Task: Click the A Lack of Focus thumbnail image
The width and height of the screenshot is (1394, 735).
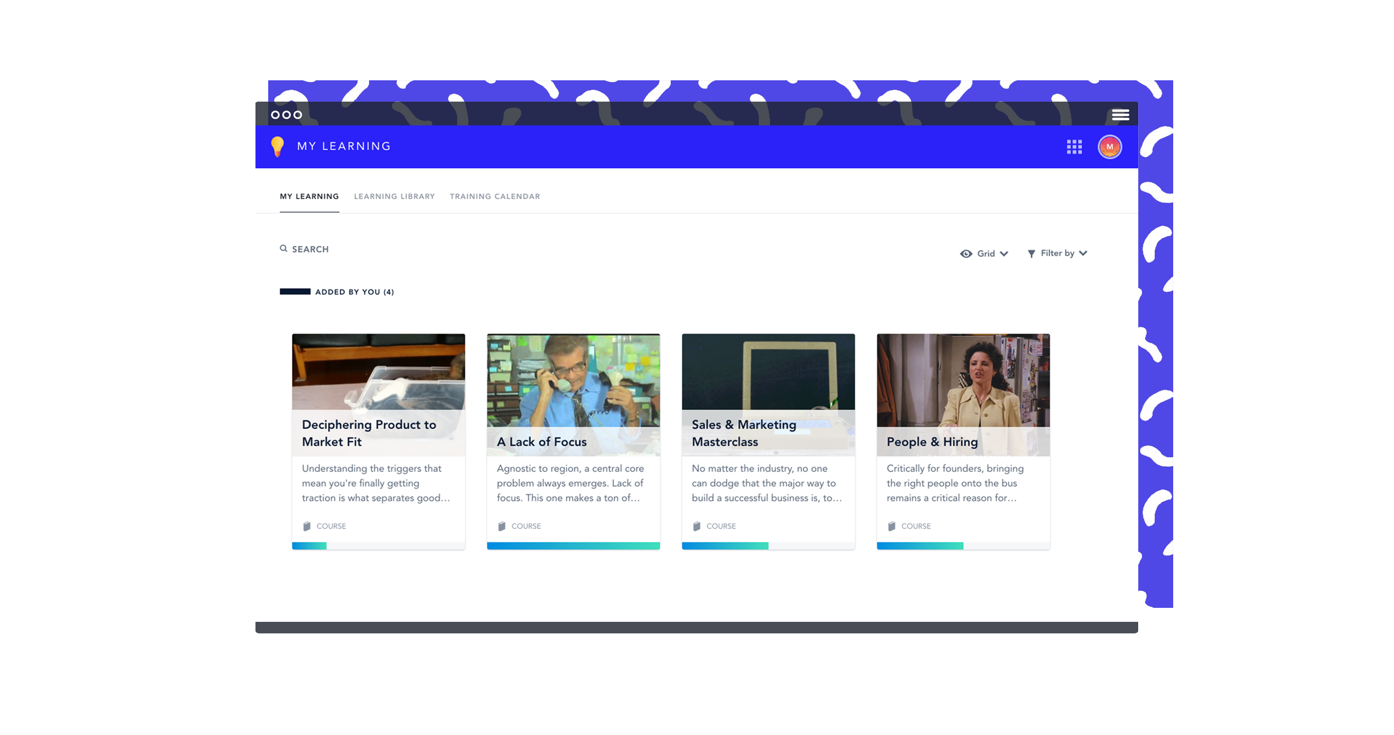Action: 573,379
